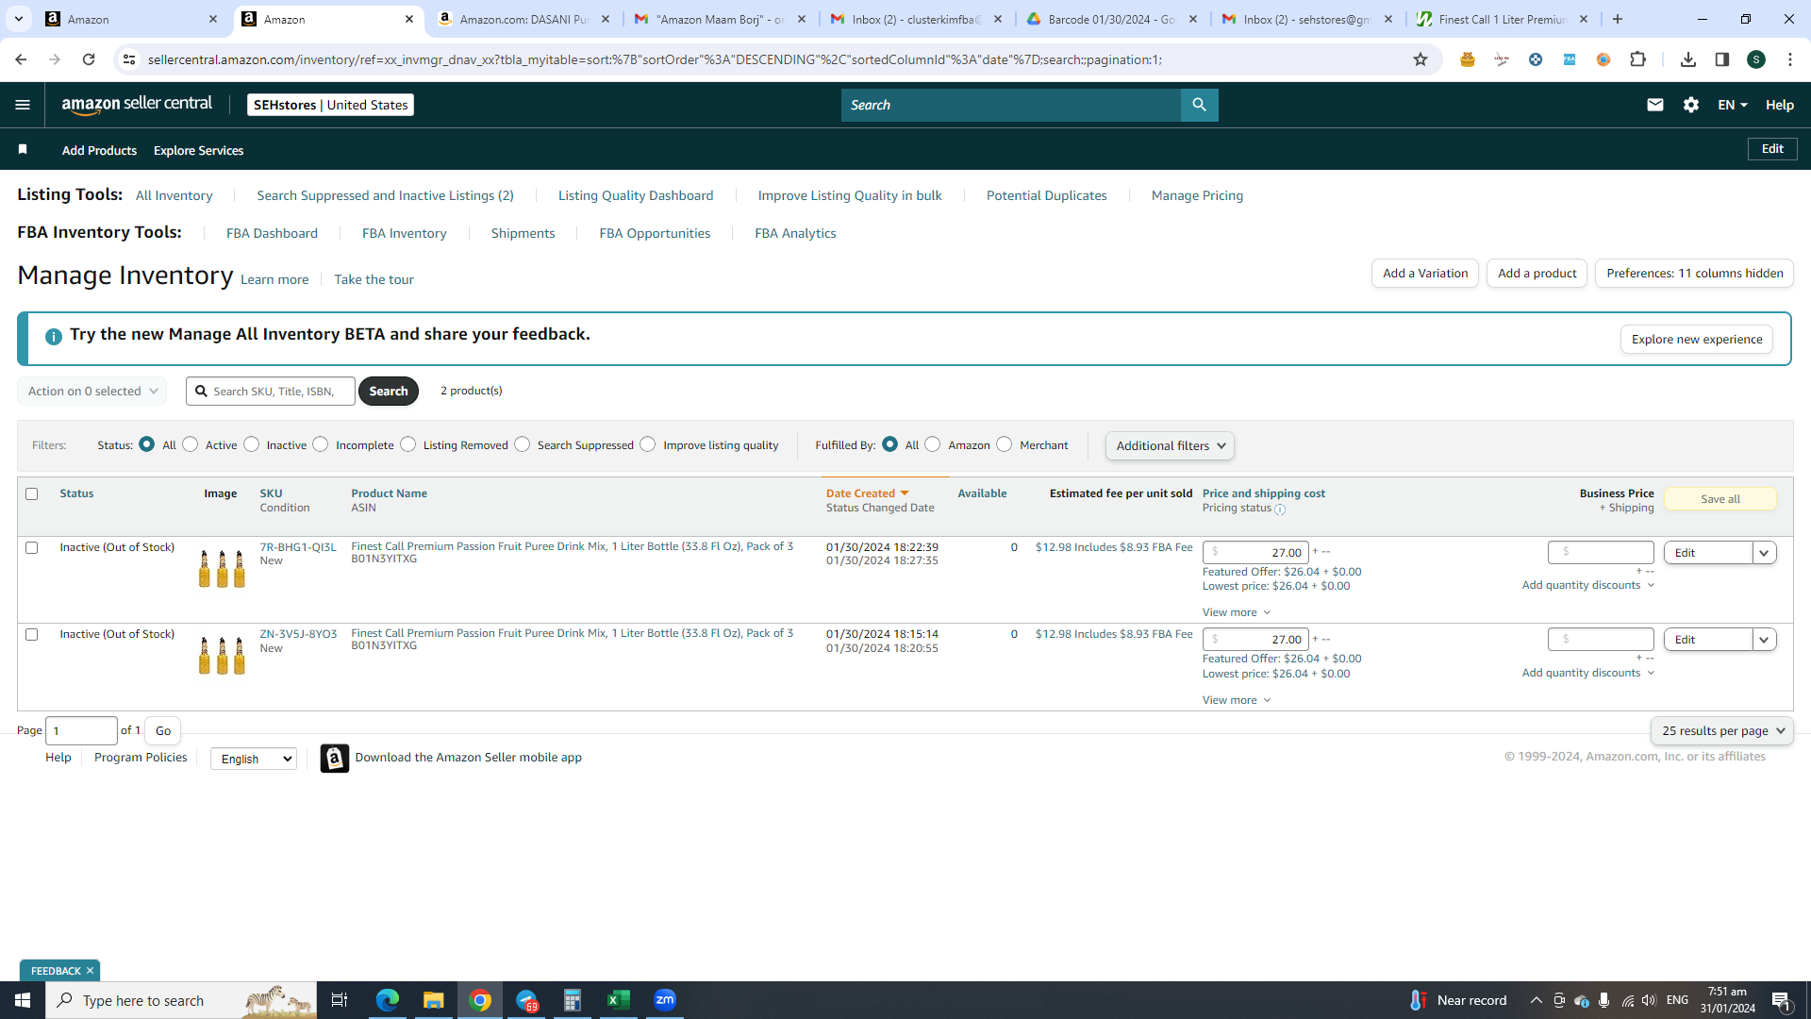Viewport: 1811px width, 1019px height.
Task: Select the Listing Removed status filter
Action: 408,444
